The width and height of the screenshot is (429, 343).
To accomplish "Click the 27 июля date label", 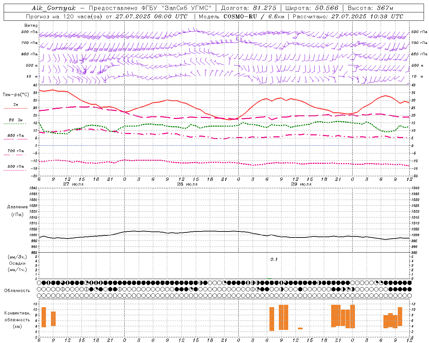I will pyautogui.click(x=73, y=184).
